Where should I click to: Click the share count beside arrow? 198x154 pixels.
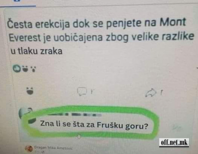click(162, 93)
